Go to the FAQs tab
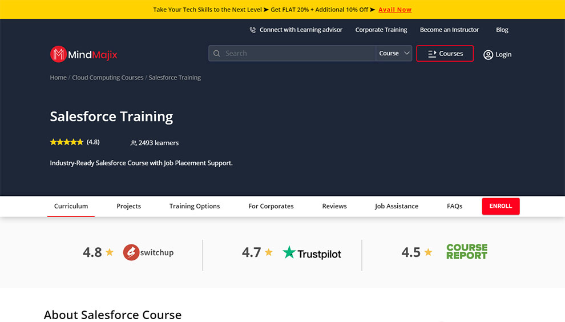Viewport: 565px width, 322px height. [x=454, y=206]
